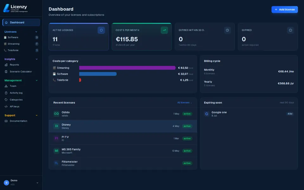Collapse the Management section chevron
Screen dimensions: 304x190
pyautogui.click(x=37, y=80)
